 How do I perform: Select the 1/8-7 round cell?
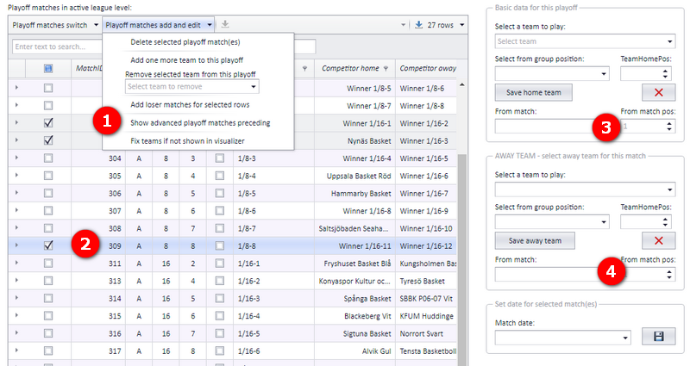tap(273, 228)
